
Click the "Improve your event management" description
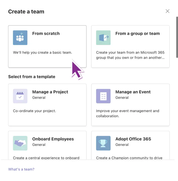(128, 111)
